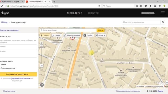Go to API Карт breadcrumb link

pyautogui.click(x=4, y=22)
